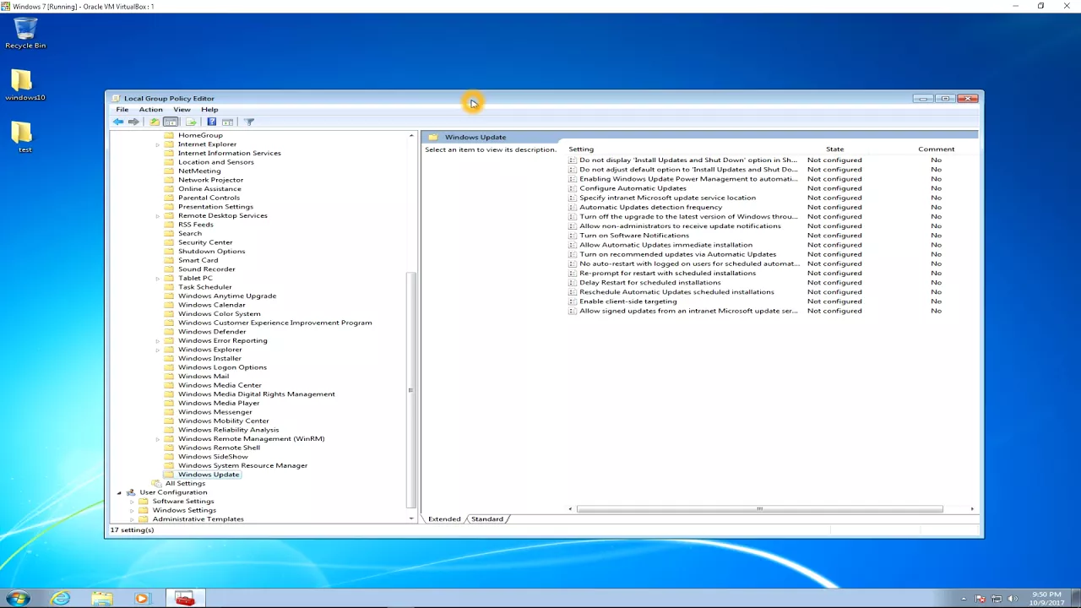Viewport: 1081px width, 608px height.
Task: Select the Windows Installer tree folder
Action: pos(209,358)
